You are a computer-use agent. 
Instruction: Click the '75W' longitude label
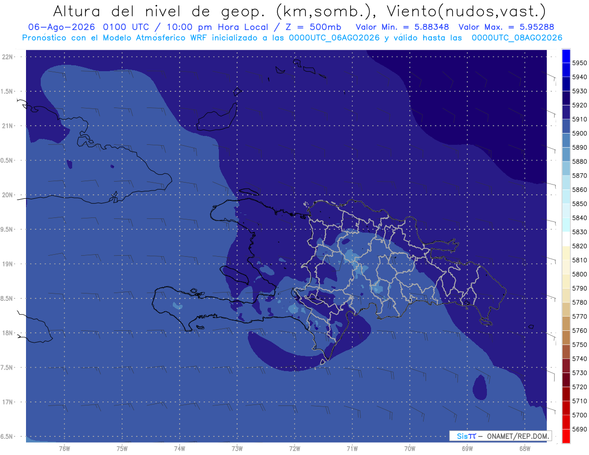click(122, 449)
